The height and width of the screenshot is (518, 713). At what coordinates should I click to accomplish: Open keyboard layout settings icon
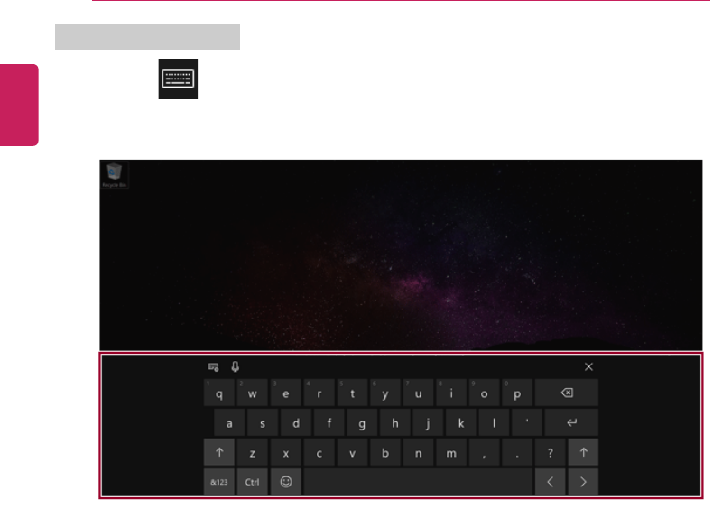(213, 367)
